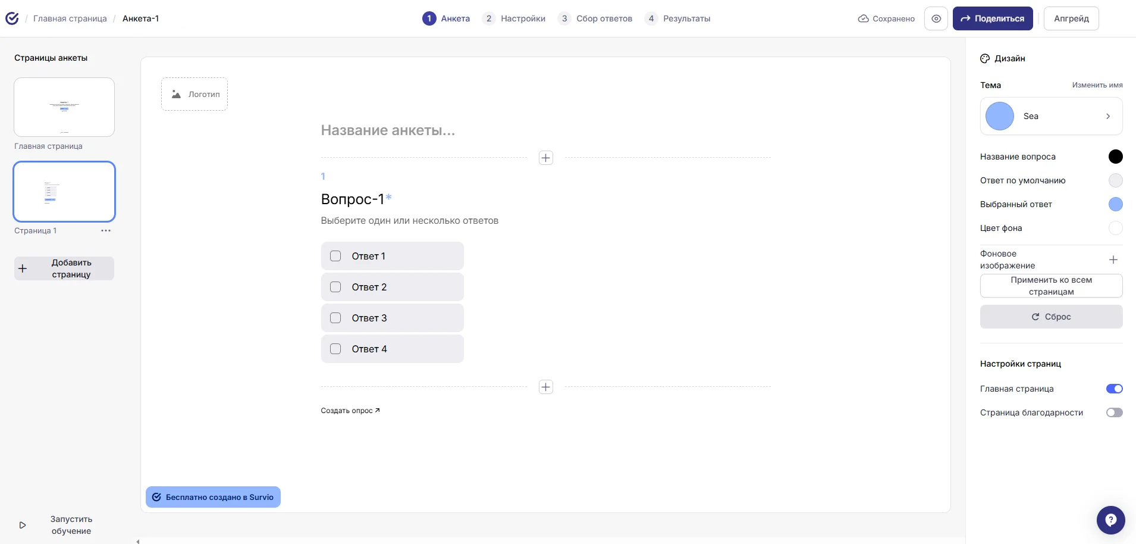This screenshot has width=1136, height=544.
Task: Click the Название анкеты title field
Action: 388,130
